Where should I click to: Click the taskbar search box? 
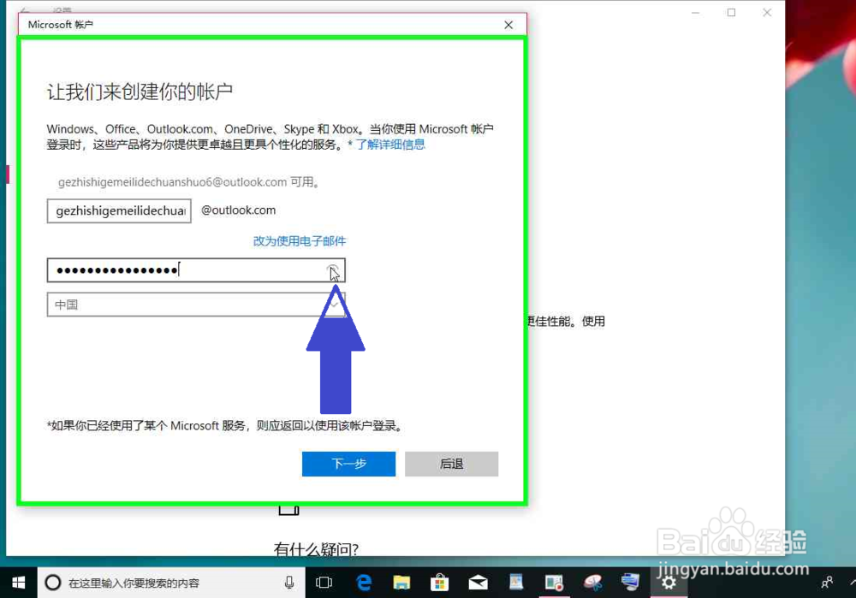pyautogui.click(x=171, y=583)
